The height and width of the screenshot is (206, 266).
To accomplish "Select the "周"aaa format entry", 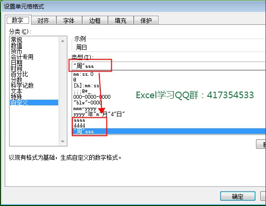I will coord(169,131).
